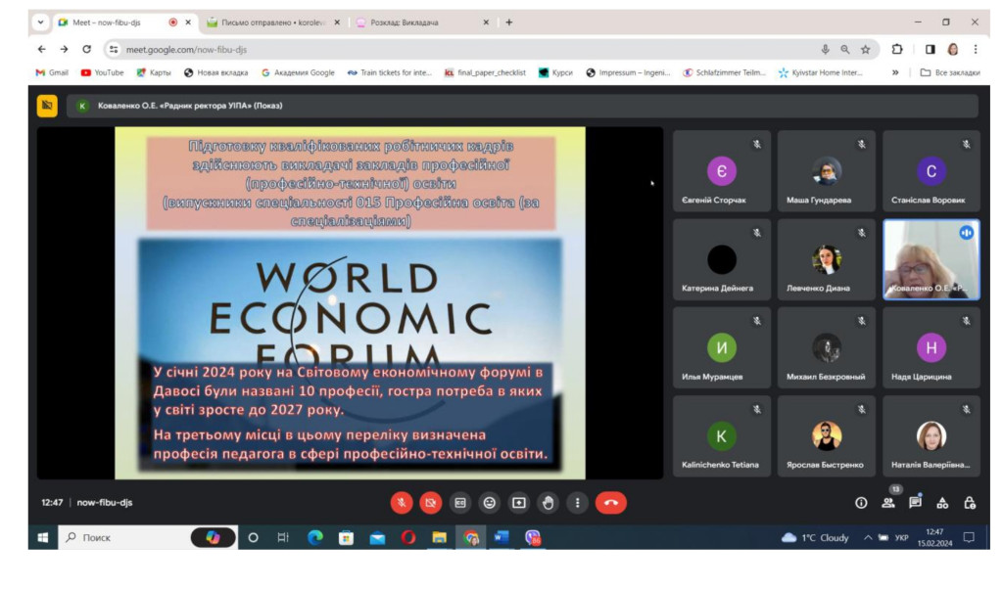Open the Все закладки folder
The height and width of the screenshot is (589, 1003).
click(950, 72)
